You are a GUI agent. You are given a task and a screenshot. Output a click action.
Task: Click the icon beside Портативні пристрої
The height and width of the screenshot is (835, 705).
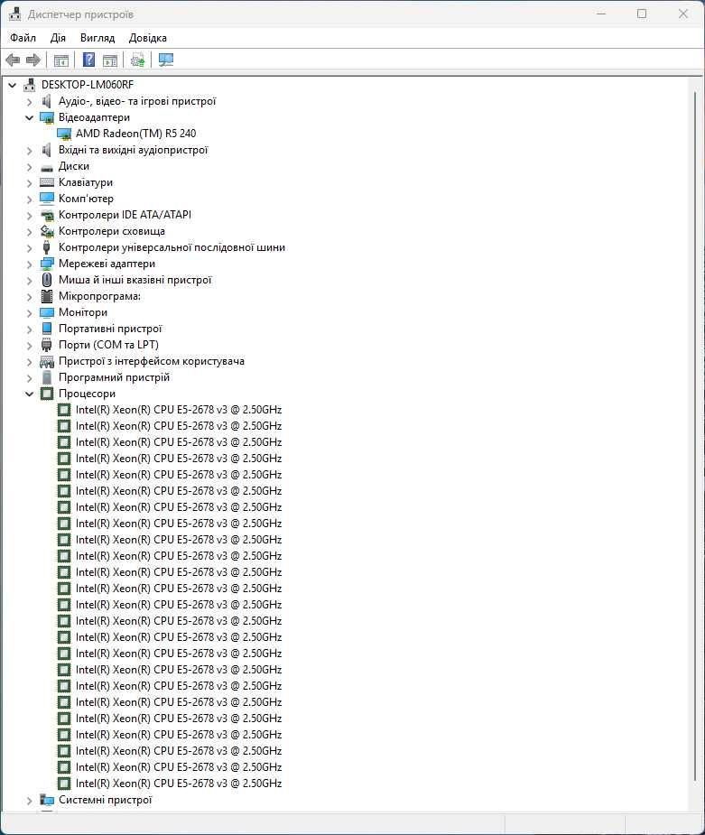coord(47,329)
